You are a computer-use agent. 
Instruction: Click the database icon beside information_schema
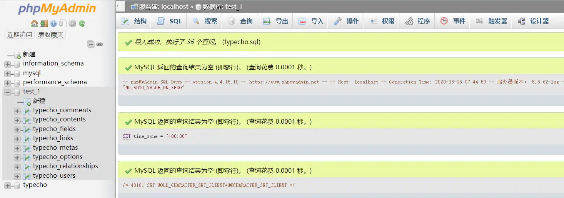[x=17, y=64]
